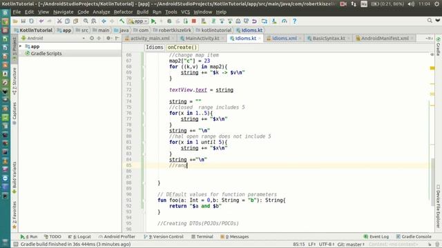Click the Copy toolbar icon
Screen dimensions: 442x248
68,21
